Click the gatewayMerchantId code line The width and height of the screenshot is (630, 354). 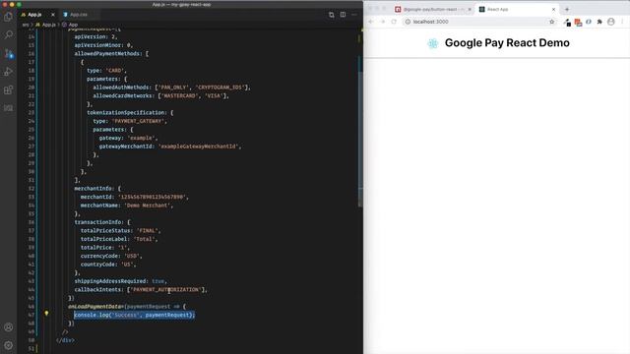170,147
